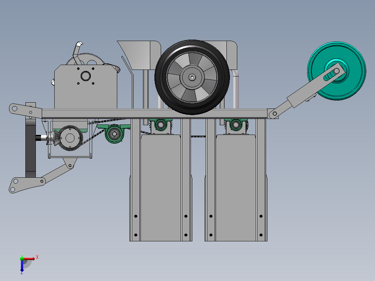Image resolution: width=375 pixels, height=281 pixels.
Task: Select the black vertical hitch bar
Action: (x=31, y=148)
